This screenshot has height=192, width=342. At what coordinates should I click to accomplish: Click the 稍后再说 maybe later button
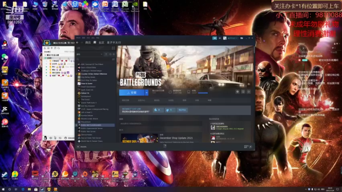pyautogui.click(x=182, y=110)
